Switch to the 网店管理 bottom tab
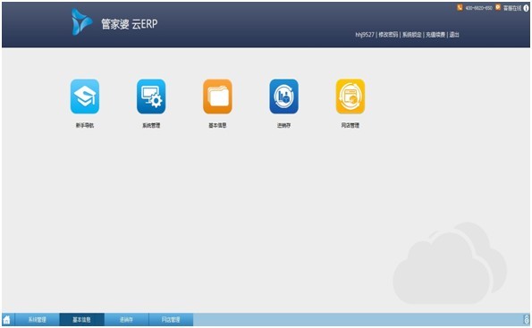532x328 pixels. pyautogui.click(x=171, y=320)
